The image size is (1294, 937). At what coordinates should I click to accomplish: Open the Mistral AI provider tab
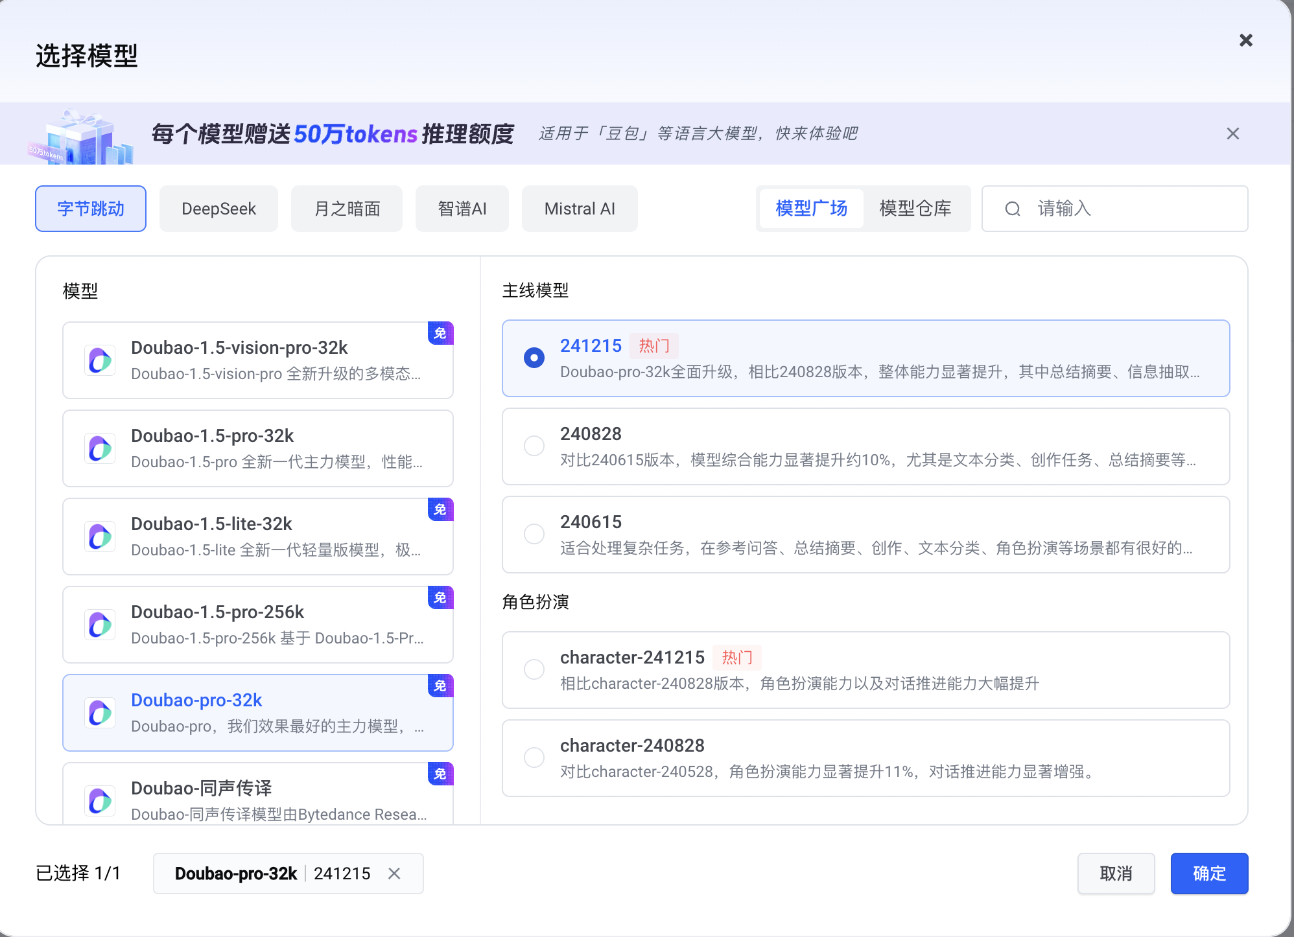[x=580, y=209]
